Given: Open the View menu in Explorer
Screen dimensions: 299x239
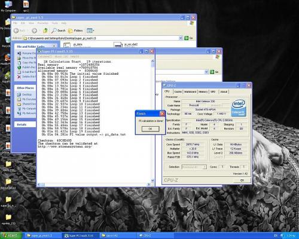Looking at the screenshot, I should tap(31, 23).
